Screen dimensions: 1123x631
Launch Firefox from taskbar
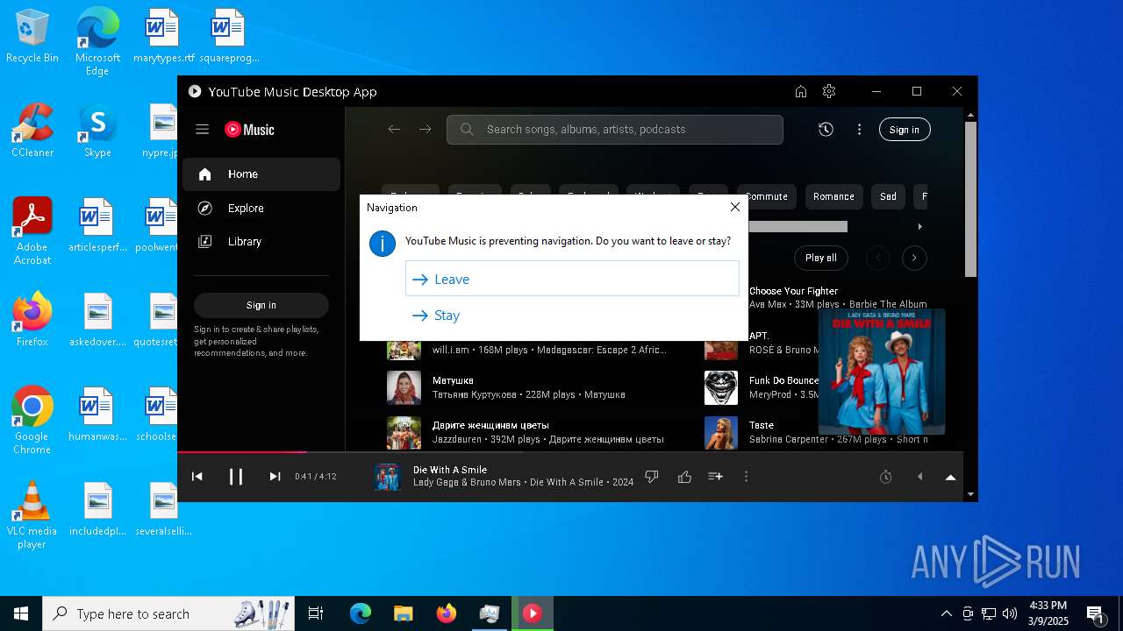click(x=446, y=613)
